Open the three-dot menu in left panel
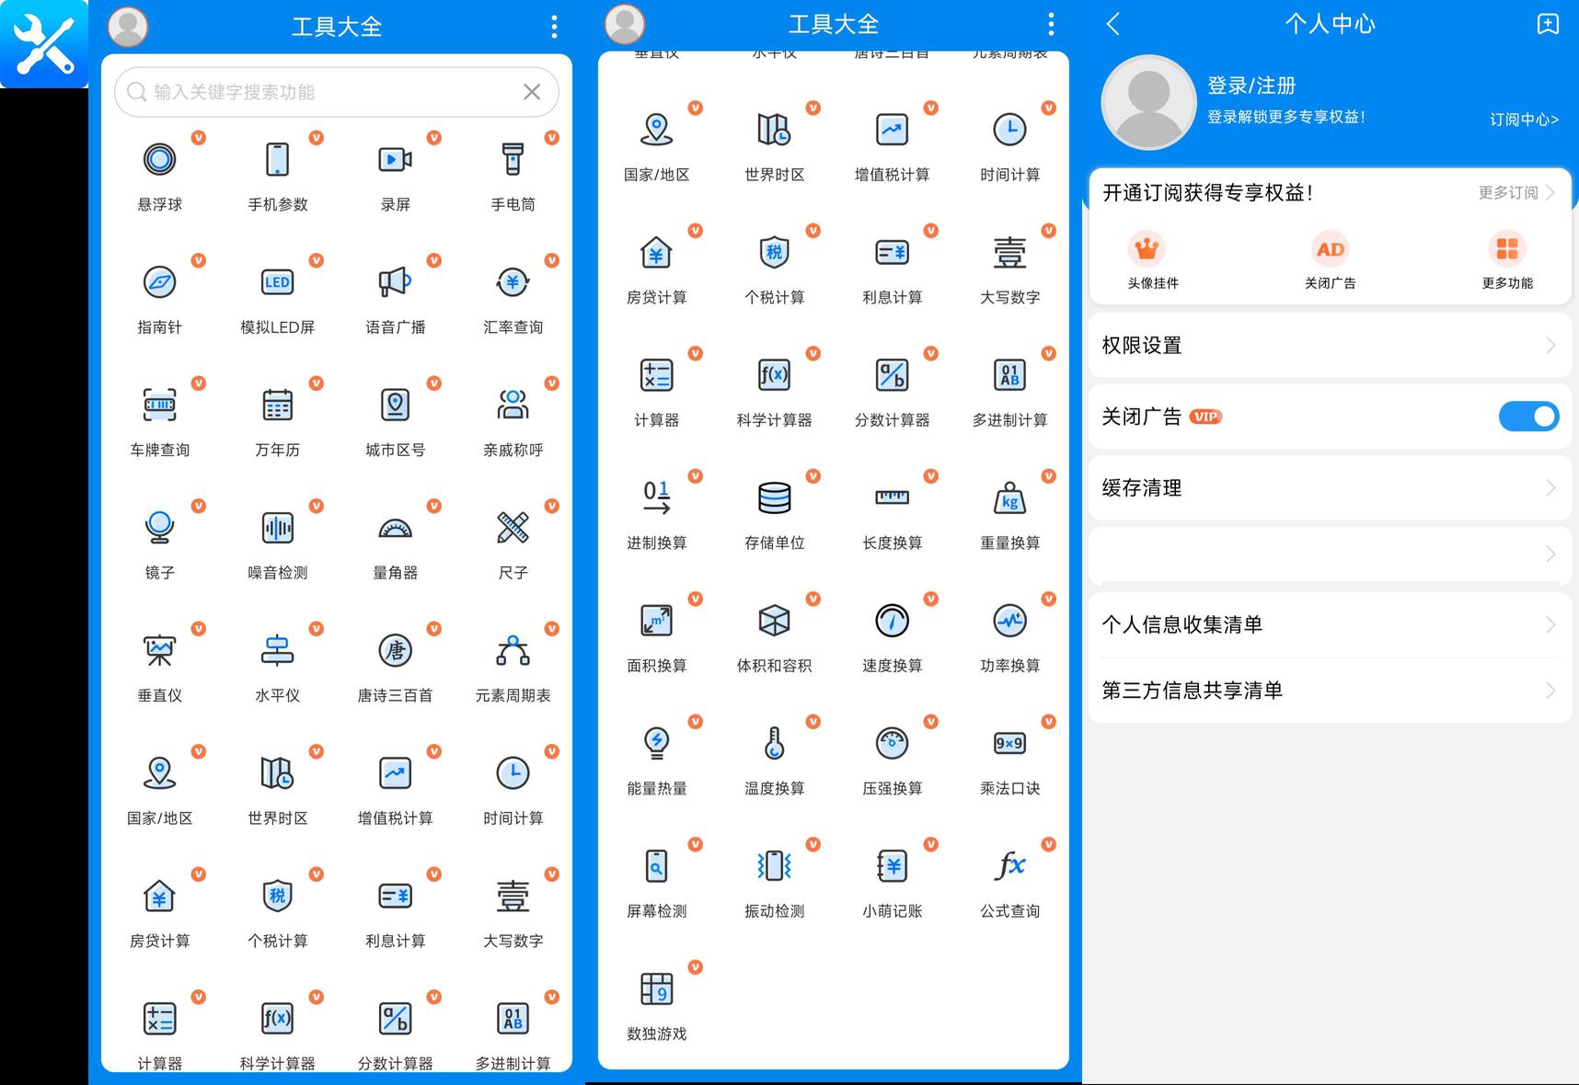1579x1085 pixels. click(x=554, y=27)
